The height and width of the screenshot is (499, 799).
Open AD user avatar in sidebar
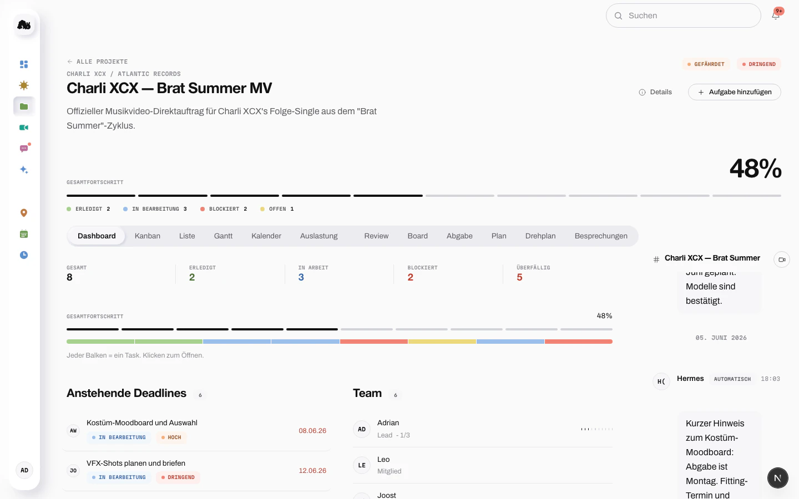[x=24, y=470]
